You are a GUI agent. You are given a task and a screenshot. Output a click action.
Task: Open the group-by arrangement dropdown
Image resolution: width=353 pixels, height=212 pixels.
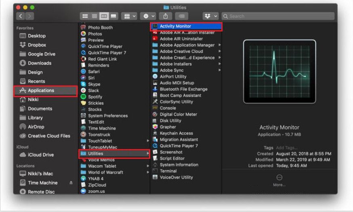[129, 16]
